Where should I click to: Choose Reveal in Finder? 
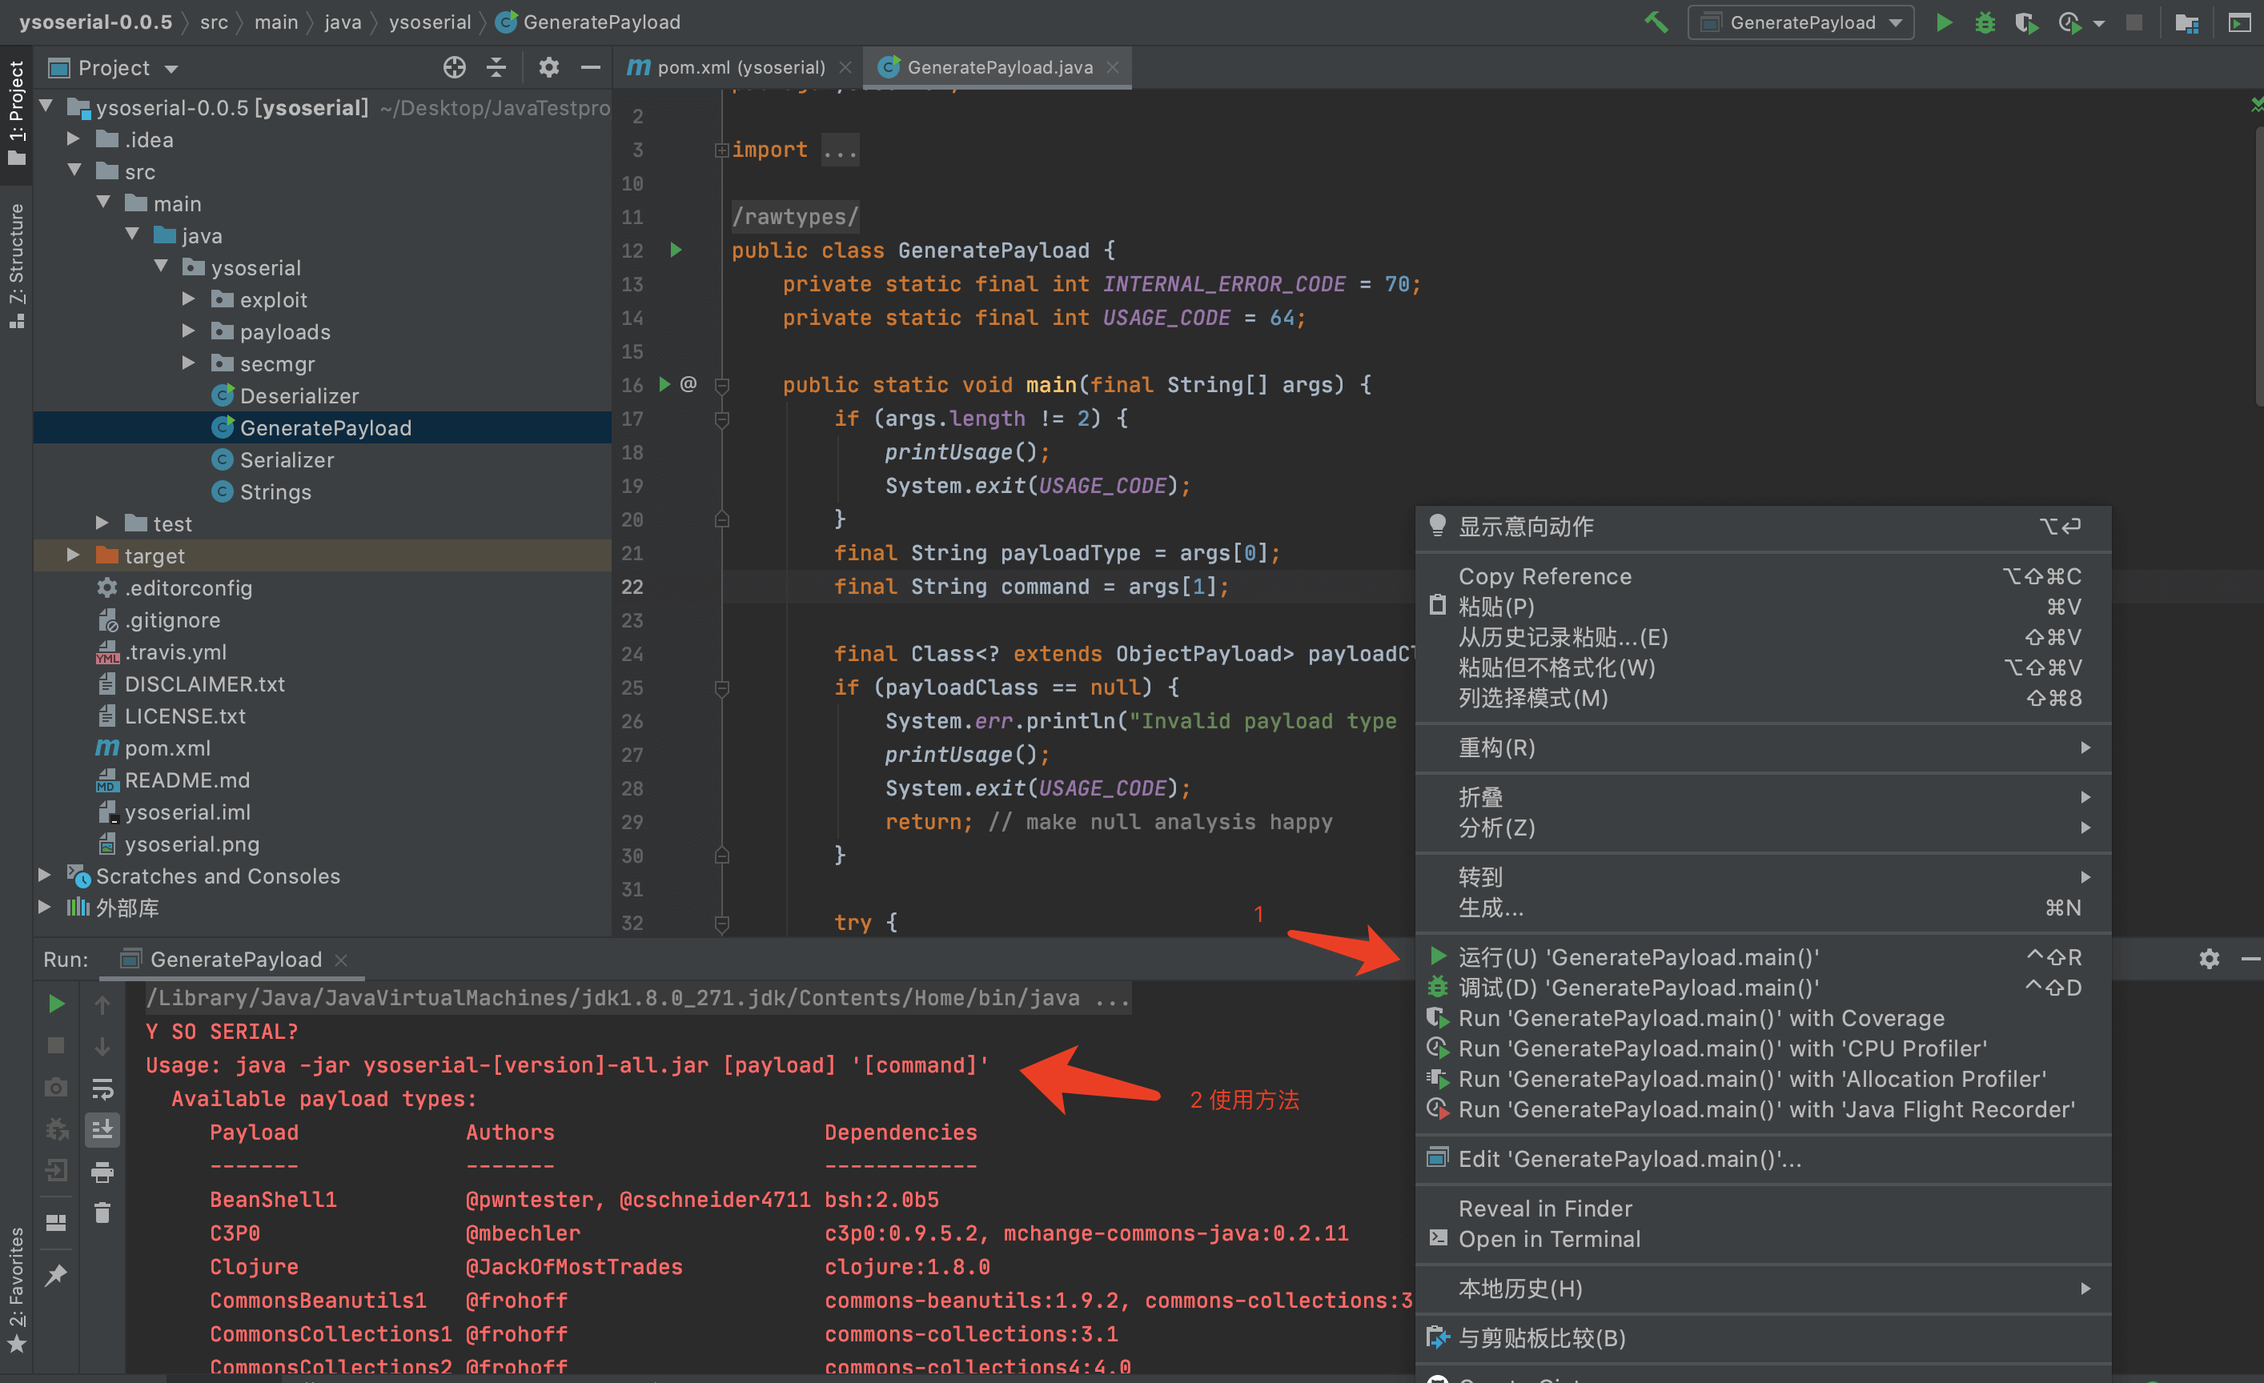[x=1762, y=1209]
